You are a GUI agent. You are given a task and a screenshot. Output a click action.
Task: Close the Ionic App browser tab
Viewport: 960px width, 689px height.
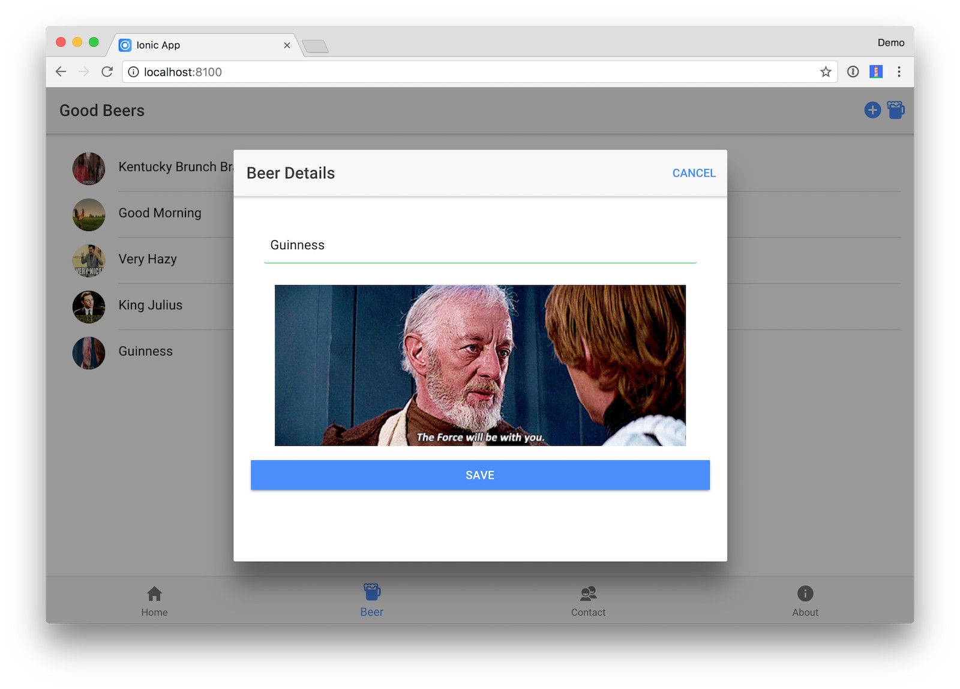[x=287, y=46]
